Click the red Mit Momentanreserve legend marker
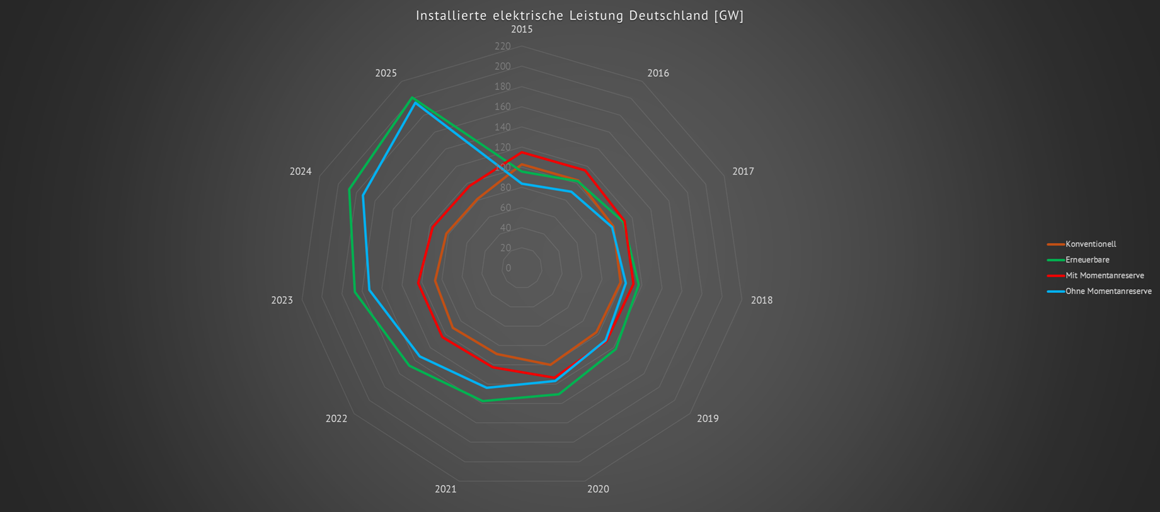The height and width of the screenshot is (512, 1160). tap(1055, 276)
